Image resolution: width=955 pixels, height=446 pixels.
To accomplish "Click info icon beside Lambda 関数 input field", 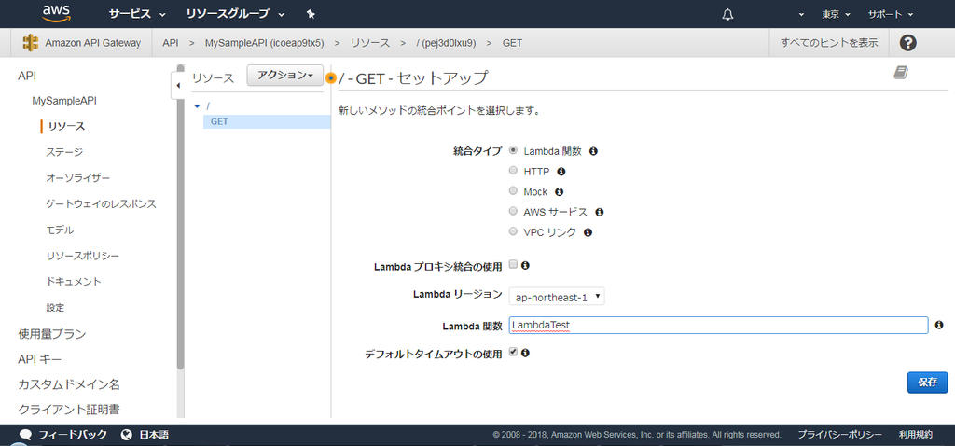I will coord(939,325).
